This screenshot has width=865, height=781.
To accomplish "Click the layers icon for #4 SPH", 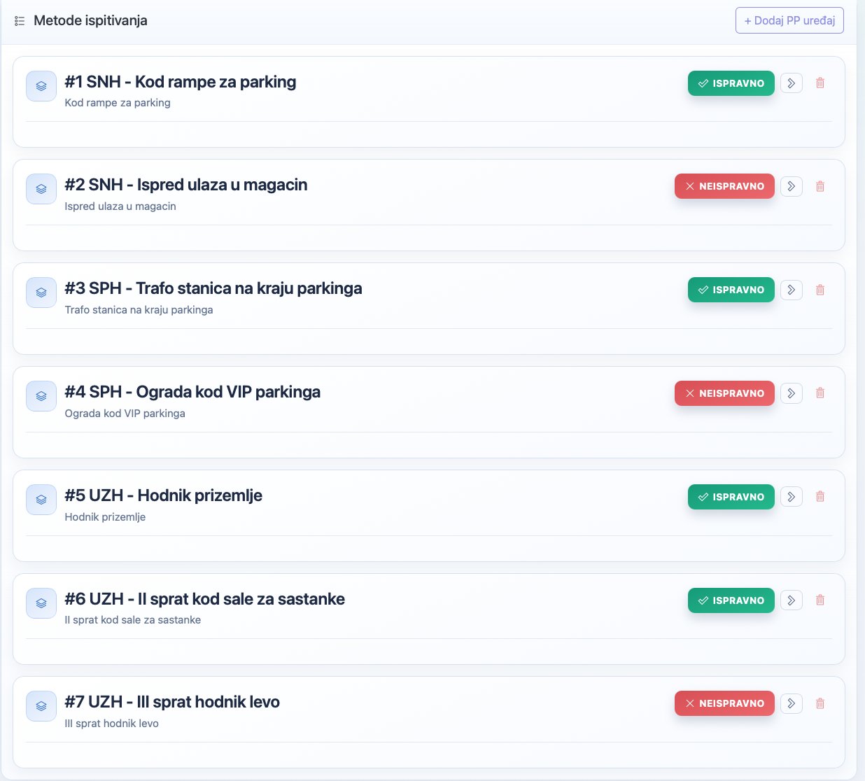I will tap(41, 396).
